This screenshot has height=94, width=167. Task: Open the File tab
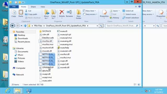14,7
